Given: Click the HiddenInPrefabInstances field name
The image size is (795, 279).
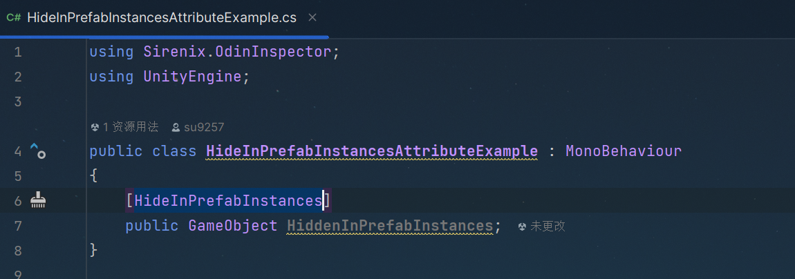Looking at the screenshot, I should point(390,225).
